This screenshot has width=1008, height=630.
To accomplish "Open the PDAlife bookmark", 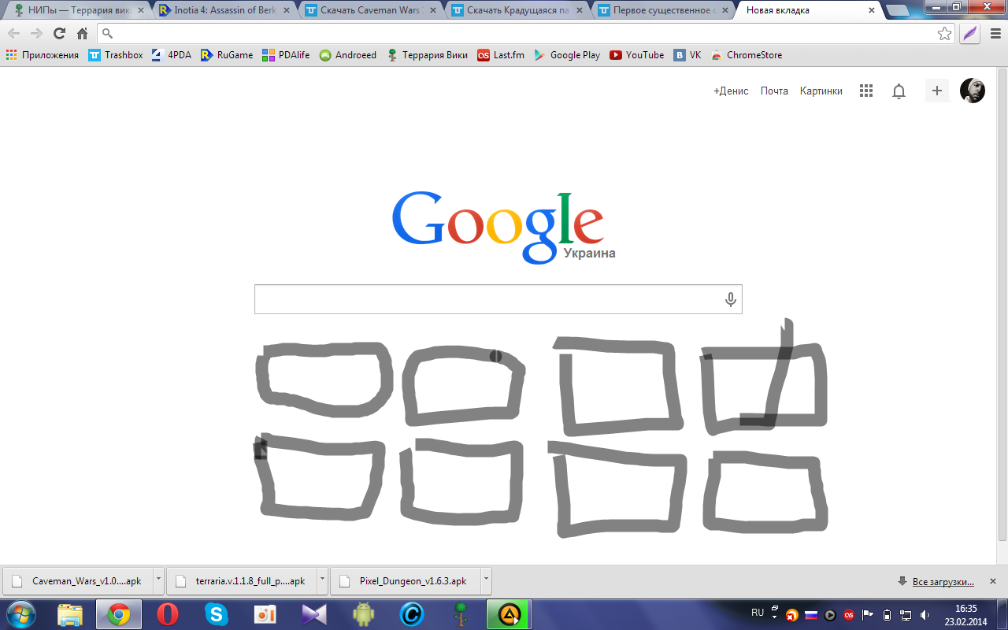I will point(287,55).
